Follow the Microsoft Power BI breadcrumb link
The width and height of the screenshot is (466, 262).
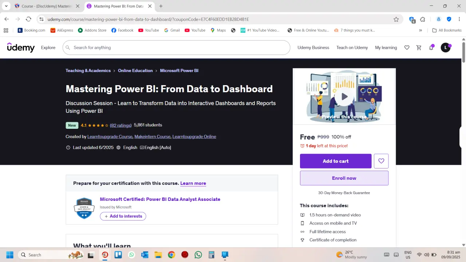pyautogui.click(x=179, y=71)
